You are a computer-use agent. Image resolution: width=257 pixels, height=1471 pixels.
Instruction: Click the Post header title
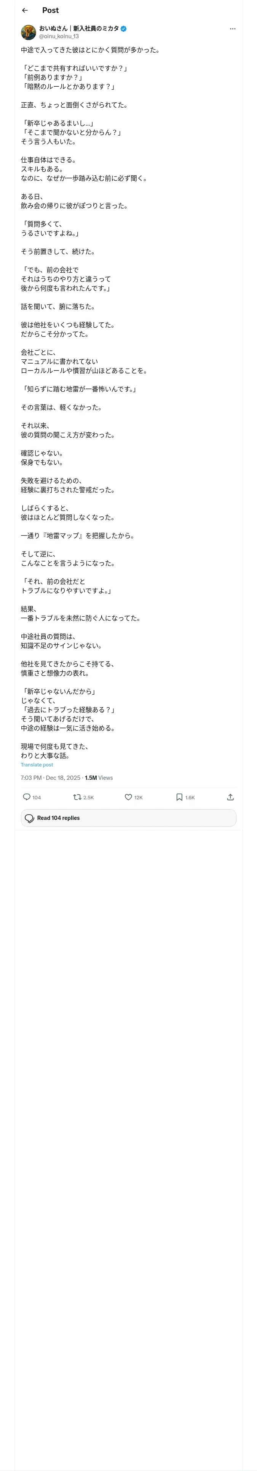tap(50, 10)
